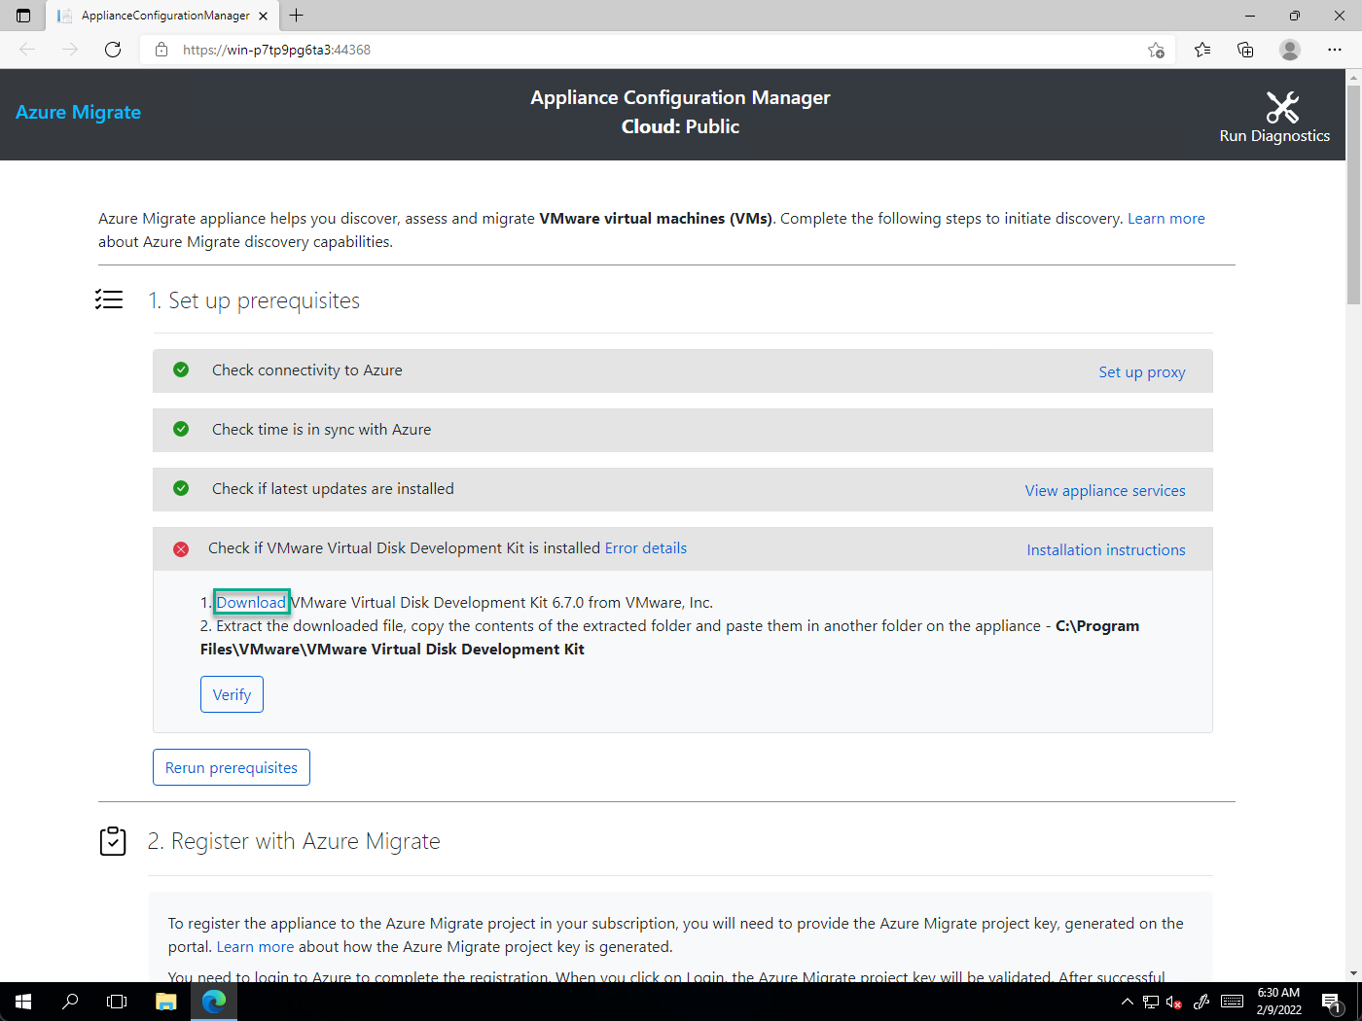Open browser Collections
The width and height of the screenshot is (1362, 1021).
tap(1245, 50)
